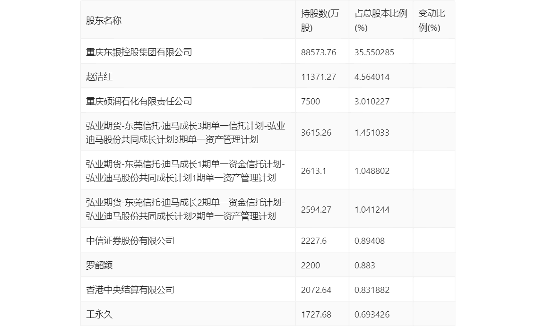Select 重庆硕润石化有限责任公司 row name

[x=139, y=101]
